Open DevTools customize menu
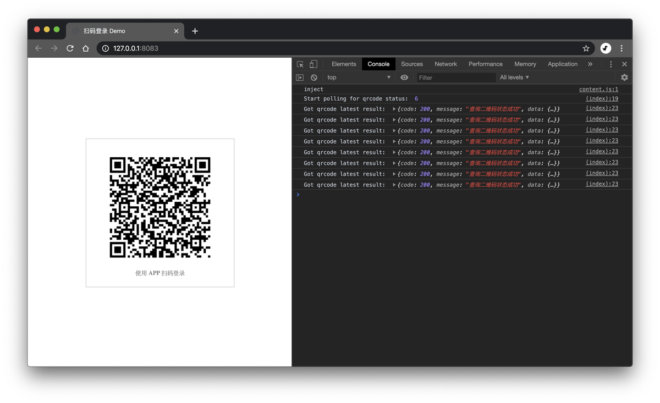The height and width of the screenshot is (403, 660). [610, 64]
